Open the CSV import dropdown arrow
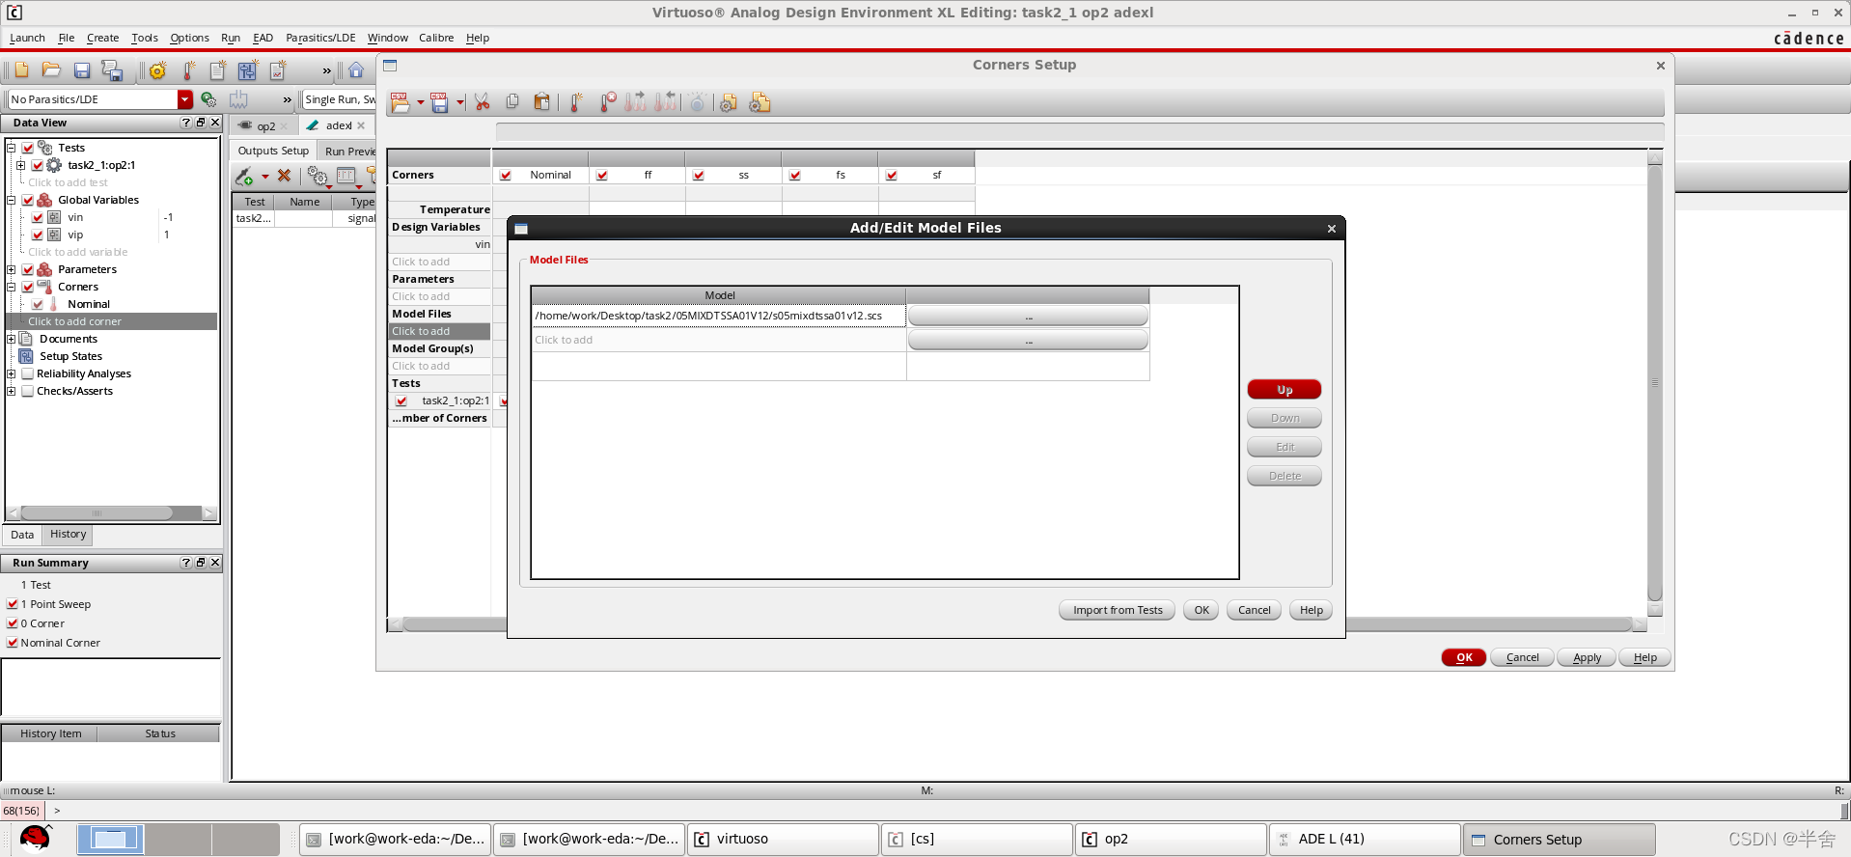This screenshot has height=857, width=1851. click(x=420, y=102)
